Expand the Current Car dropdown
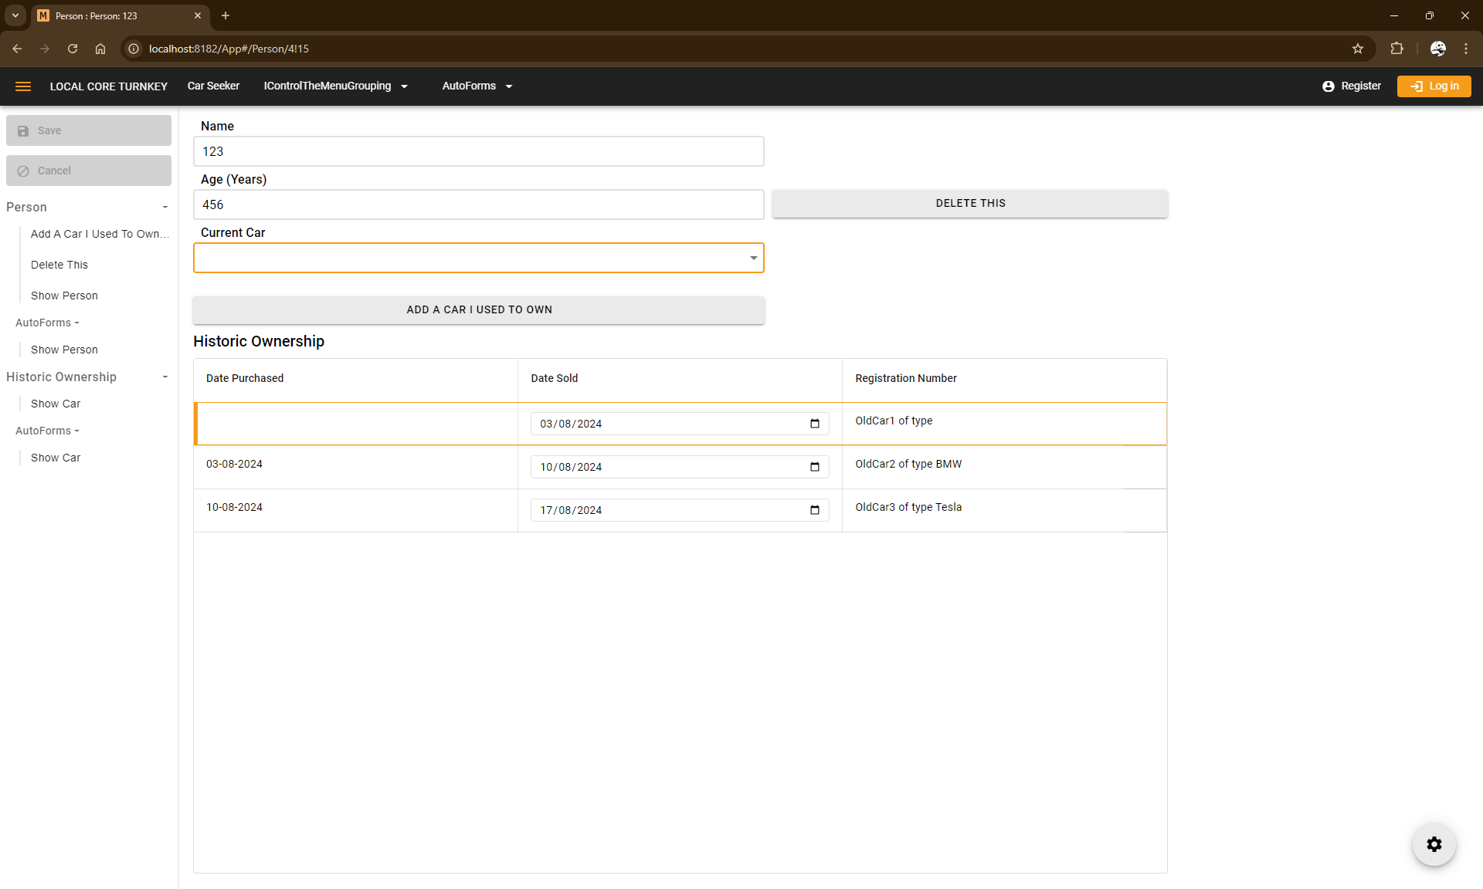1483x889 pixels. [x=753, y=258]
